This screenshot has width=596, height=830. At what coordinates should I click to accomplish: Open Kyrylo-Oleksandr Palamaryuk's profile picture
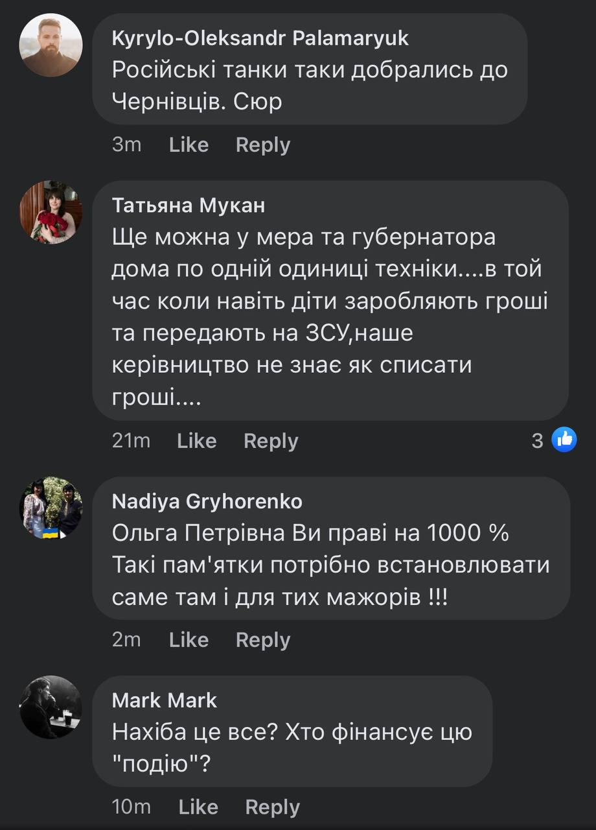[x=52, y=45]
